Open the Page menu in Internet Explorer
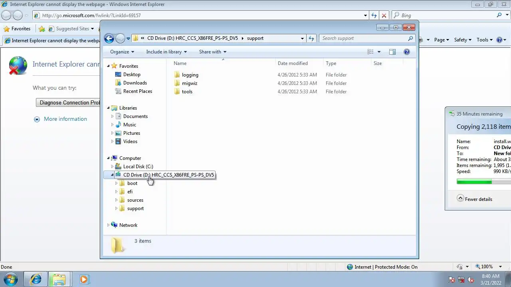 coord(442,40)
